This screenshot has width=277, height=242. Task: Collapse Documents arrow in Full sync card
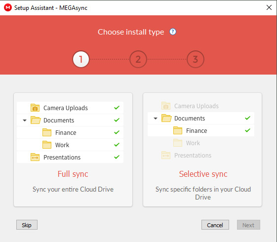(x=25, y=121)
